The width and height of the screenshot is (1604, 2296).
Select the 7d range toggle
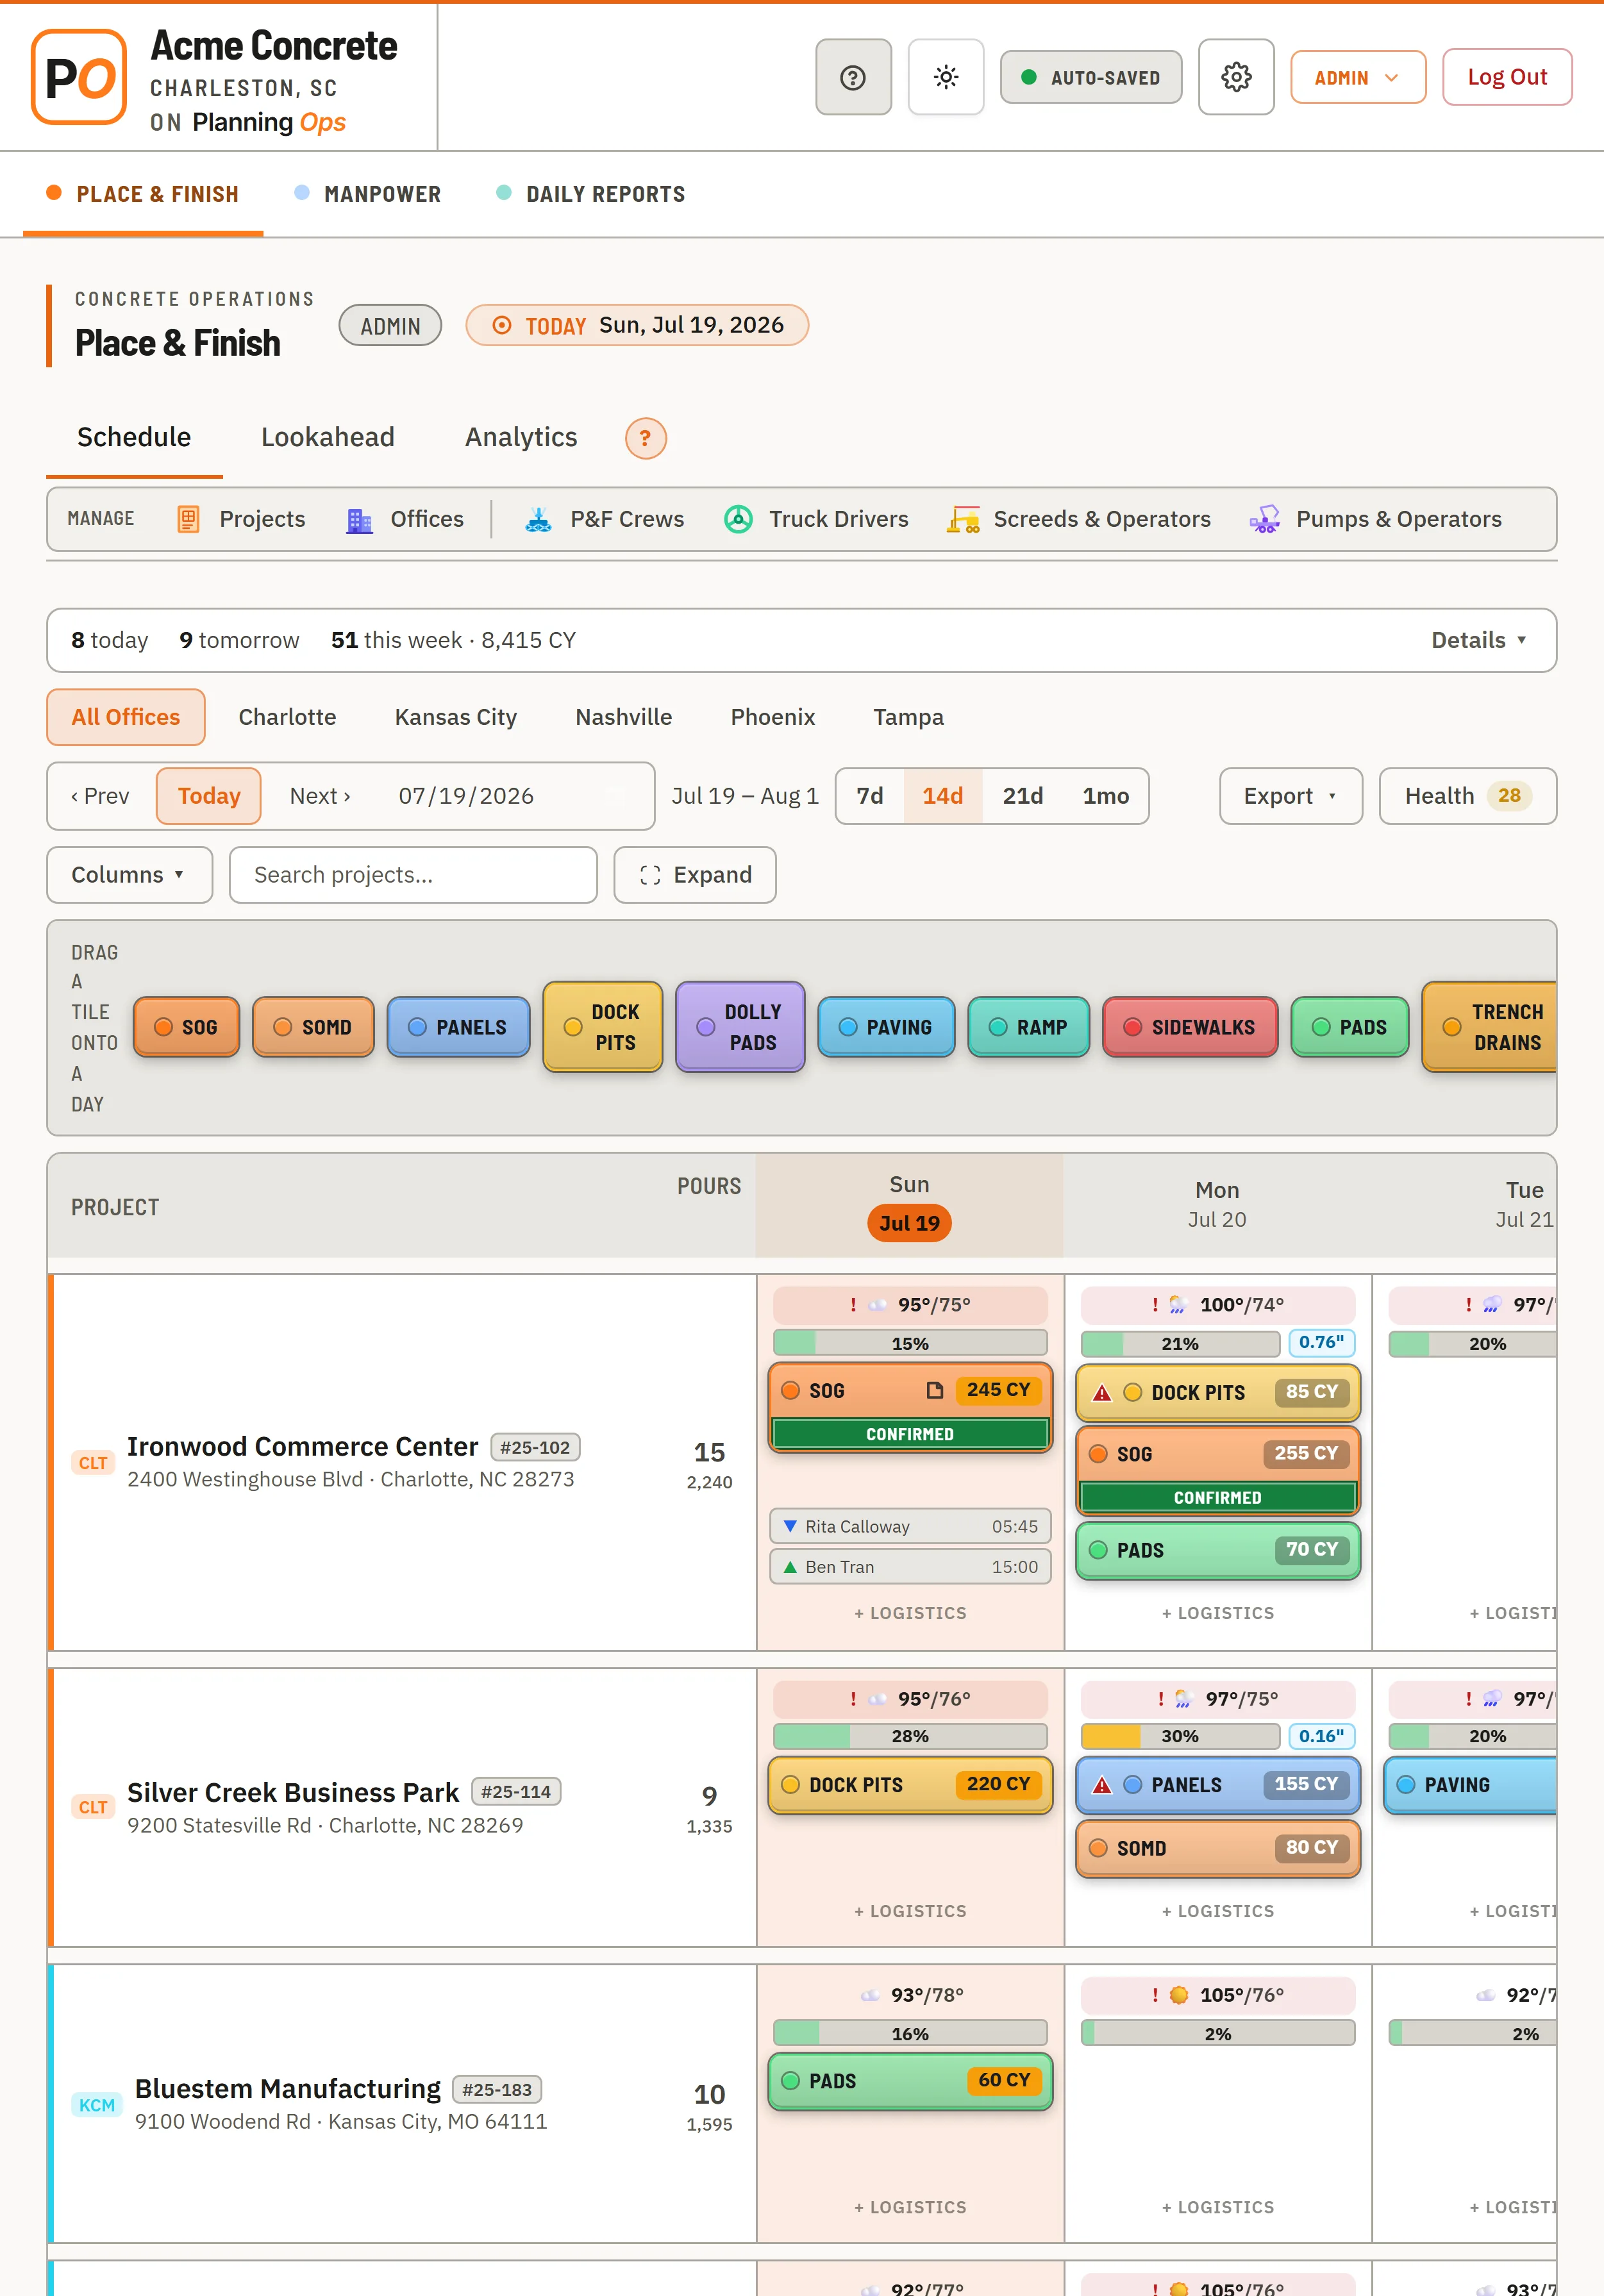point(870,796)
